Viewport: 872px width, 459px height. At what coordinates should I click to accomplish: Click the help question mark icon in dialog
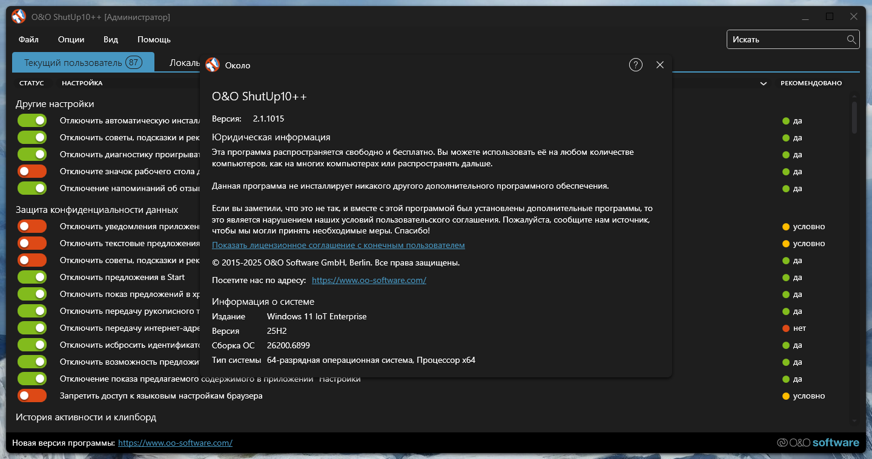tap(635, 65)
